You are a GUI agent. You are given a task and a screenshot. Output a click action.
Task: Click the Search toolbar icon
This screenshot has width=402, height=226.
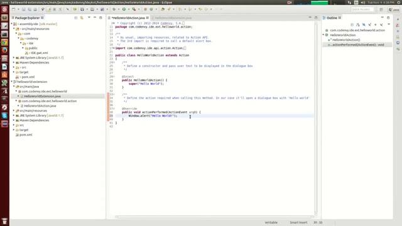tap(169, 9)
